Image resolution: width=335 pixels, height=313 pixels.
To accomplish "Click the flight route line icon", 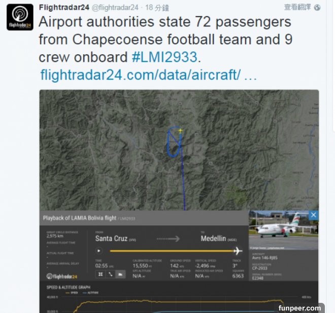I will [x=111, y=275].
